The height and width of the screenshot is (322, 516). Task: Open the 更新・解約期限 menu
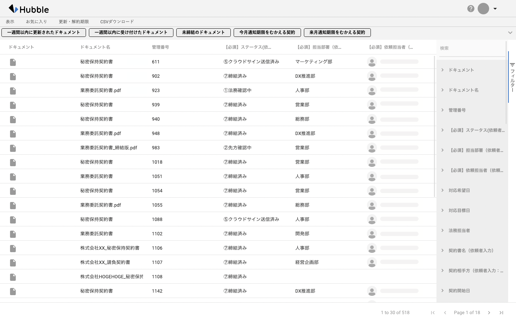click(x=73, y=22)
